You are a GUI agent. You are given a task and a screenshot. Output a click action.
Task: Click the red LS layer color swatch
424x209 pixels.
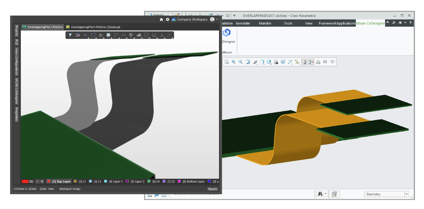pos(25,182)
